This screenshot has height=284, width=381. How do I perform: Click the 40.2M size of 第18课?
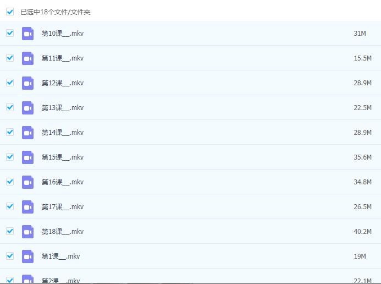click(362, 232)
